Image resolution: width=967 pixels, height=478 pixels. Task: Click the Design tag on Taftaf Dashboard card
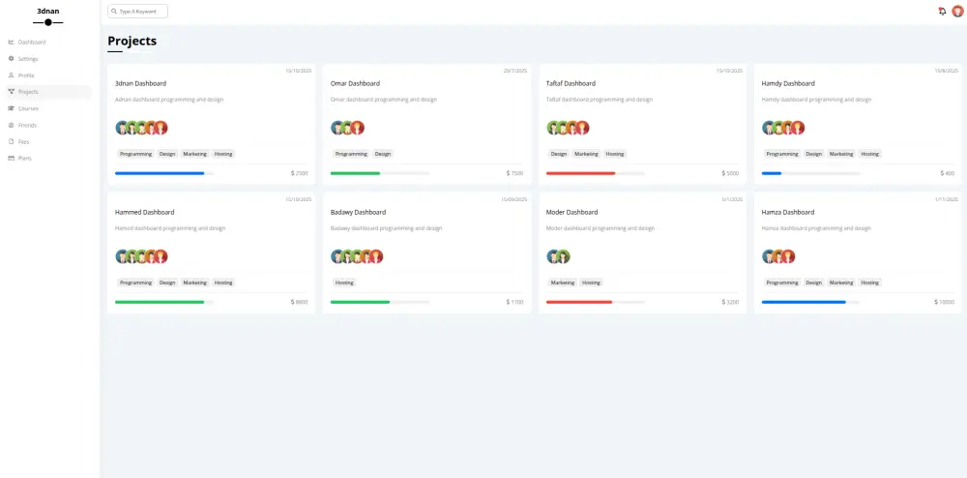pos(559,154)
